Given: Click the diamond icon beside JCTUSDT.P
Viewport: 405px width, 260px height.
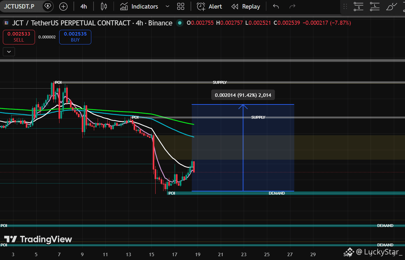Looking at the screenshot, I should click(x=48, y=6).
